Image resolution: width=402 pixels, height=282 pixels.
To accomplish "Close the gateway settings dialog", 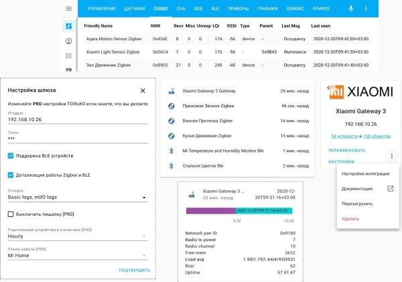I will (x=143, y=90).
